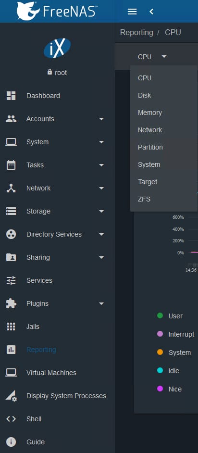The height and width of the screenshot is (453, 198).
Task: Expand the Storage section arrow
Action: 101,212
